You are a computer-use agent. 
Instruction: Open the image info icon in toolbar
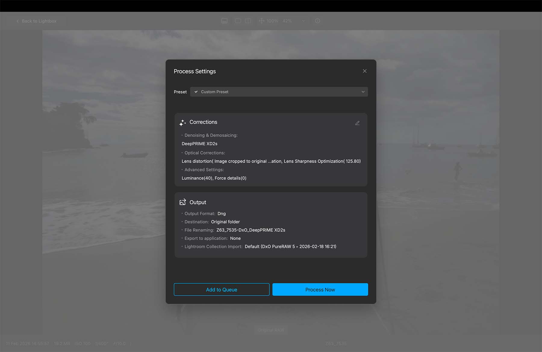coord(317,21)
